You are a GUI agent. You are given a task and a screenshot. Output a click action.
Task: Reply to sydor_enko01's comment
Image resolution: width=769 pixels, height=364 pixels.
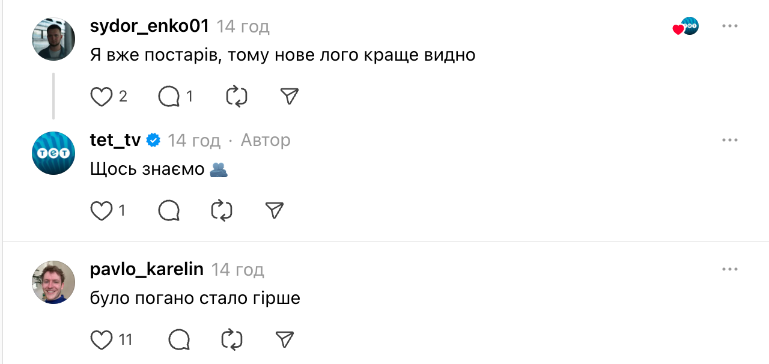[x=169, y=96]
